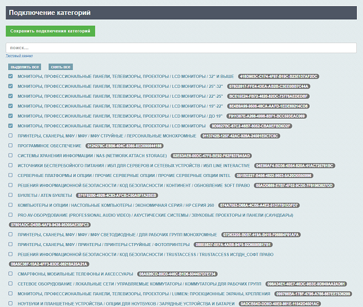Check the NAS (Network Attach Storage) category
The height and width of the screenshot is (307, 363).
[x=11, y=156]
